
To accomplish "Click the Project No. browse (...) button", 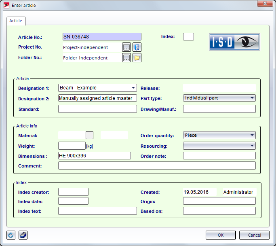I will [x=126, y=47].
